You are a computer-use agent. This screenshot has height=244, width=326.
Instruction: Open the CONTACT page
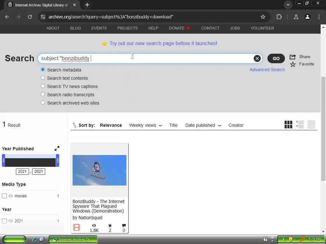pyautogui.click(x=210, y=28)
